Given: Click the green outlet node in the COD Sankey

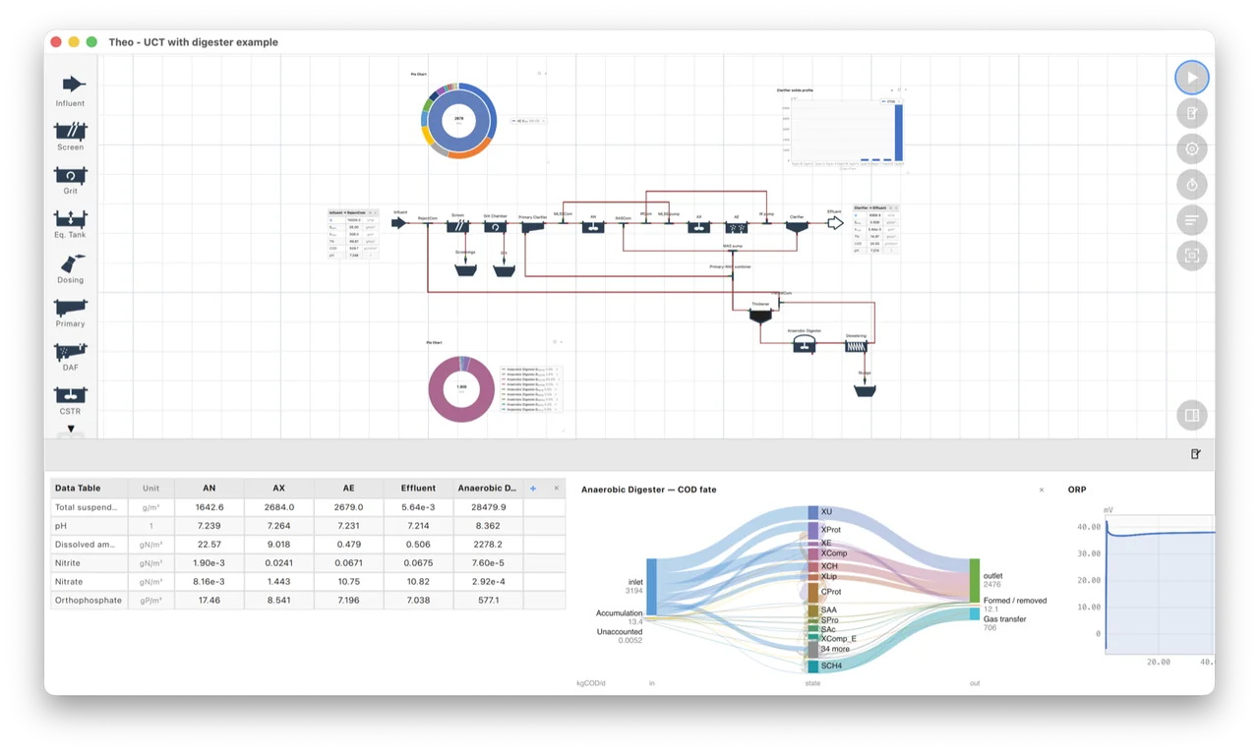Looking at the screenshot, I should (x=975, y=581).
